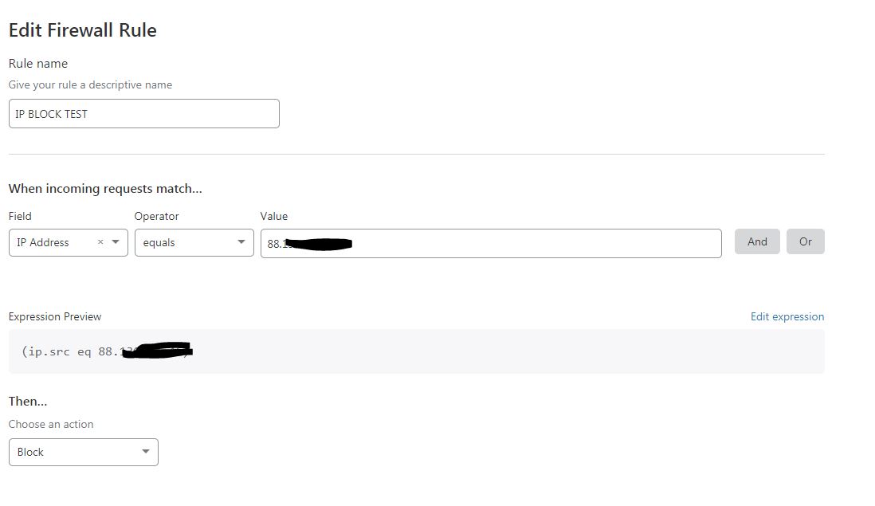Click the Rule name label
The height and width of the screenshot is (506, 875).
point(38,64)
